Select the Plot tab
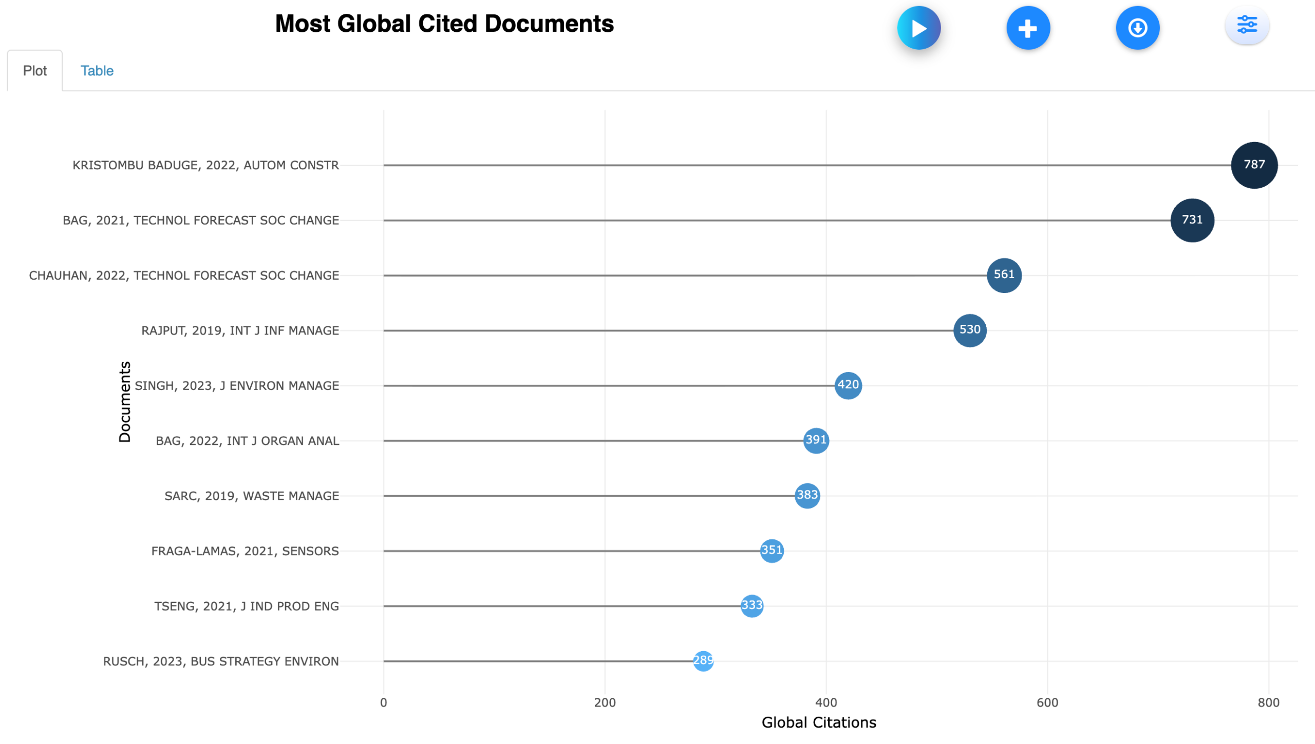Image resolution: width=1315 pixels, height=744 pixels. coord(35,71)
